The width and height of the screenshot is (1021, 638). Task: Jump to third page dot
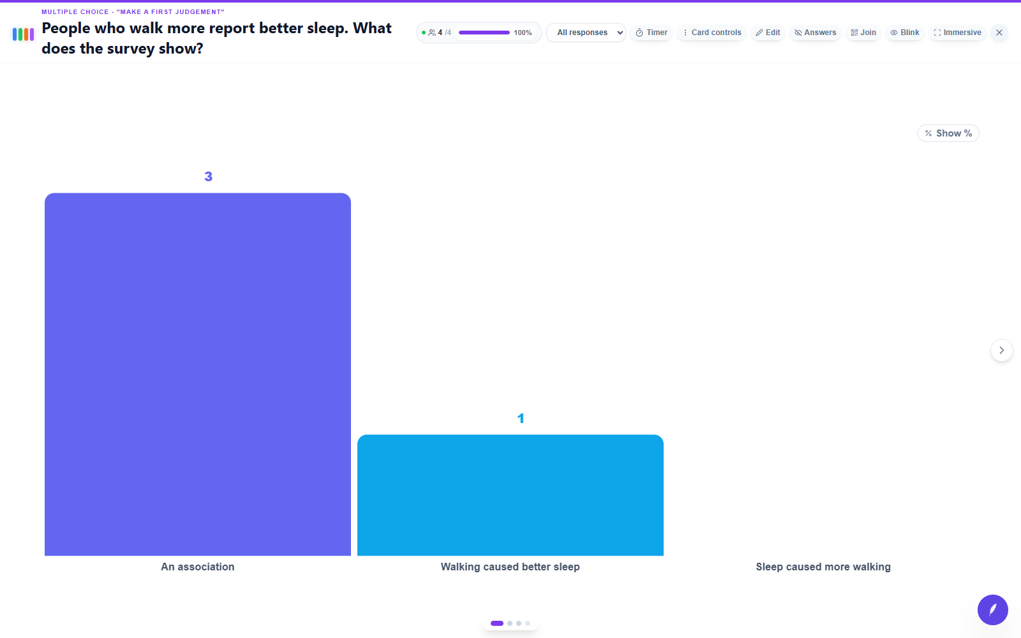coord(519,623)
